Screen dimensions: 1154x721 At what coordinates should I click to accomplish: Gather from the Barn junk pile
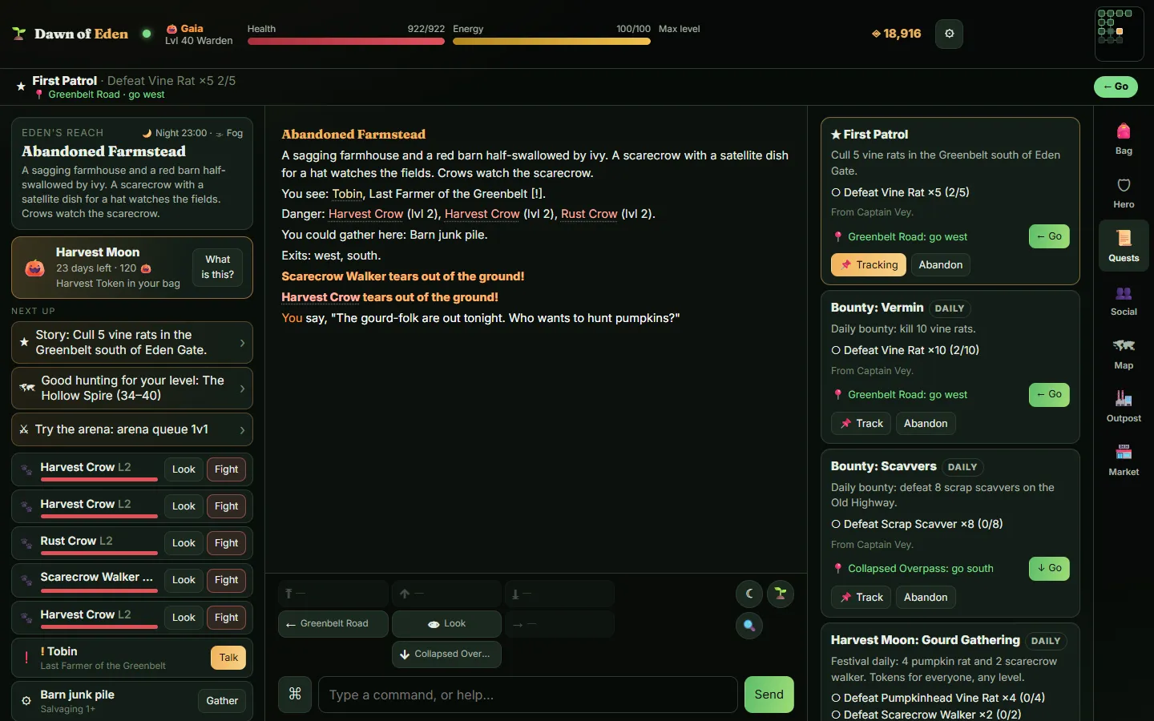(222, 701)
